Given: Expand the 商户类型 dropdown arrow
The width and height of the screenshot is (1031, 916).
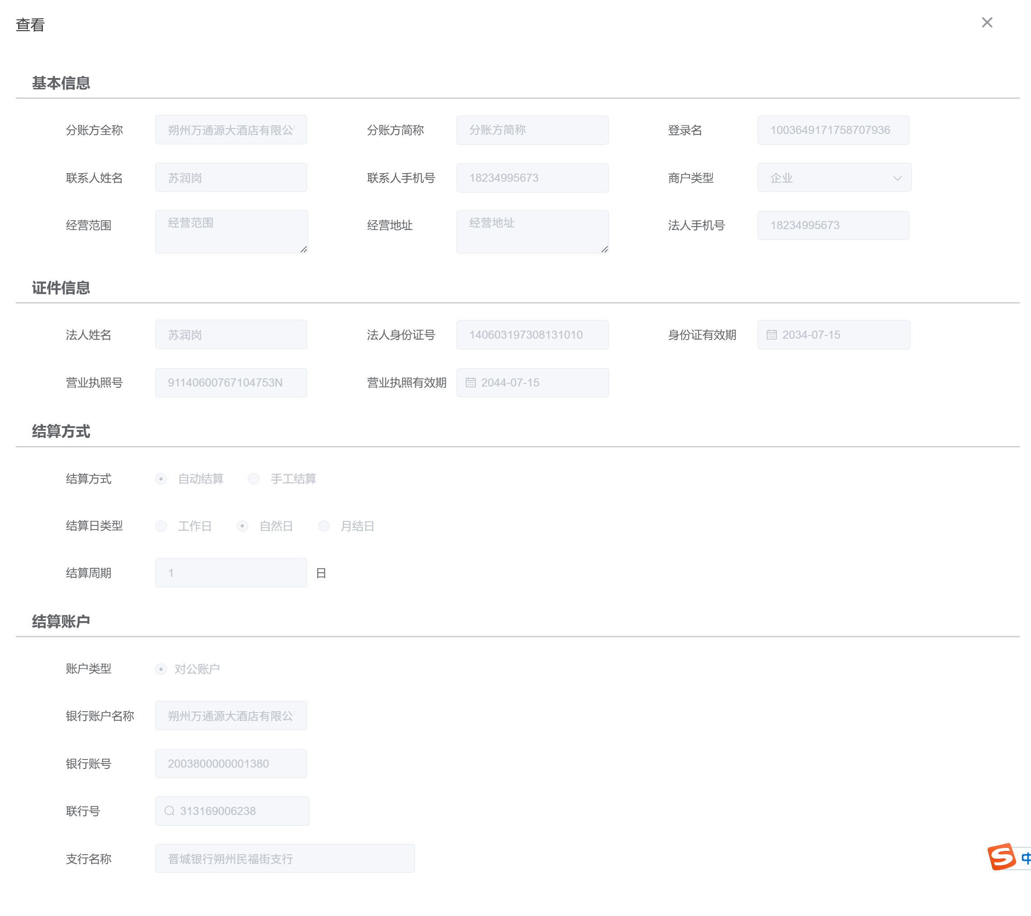Looking at the screenshot, I should [x=897, y=178].
